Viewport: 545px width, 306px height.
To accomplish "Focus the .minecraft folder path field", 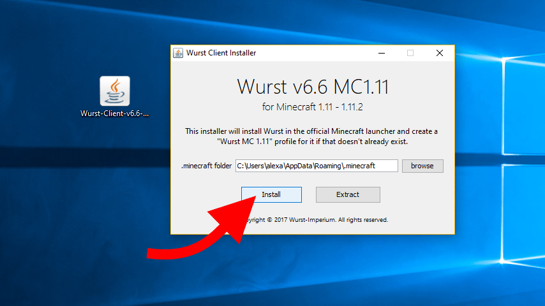I will click(x=317, y=166).
